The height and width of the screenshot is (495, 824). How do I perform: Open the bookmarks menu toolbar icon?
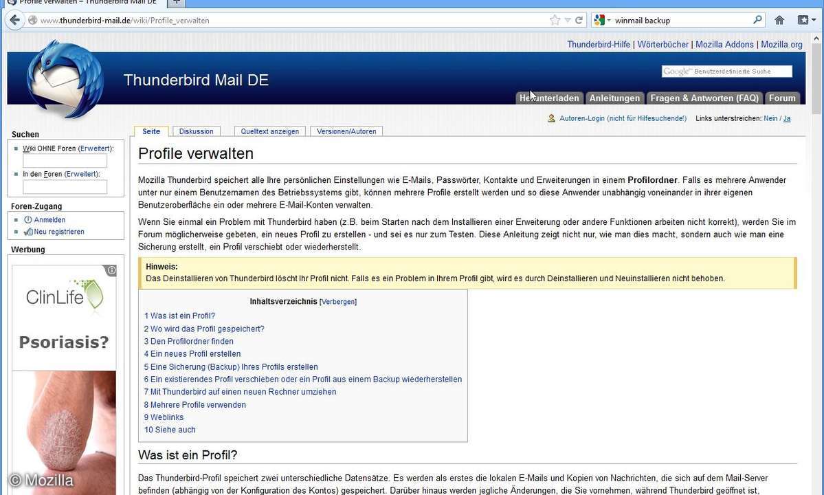click(x=803, y=21)
